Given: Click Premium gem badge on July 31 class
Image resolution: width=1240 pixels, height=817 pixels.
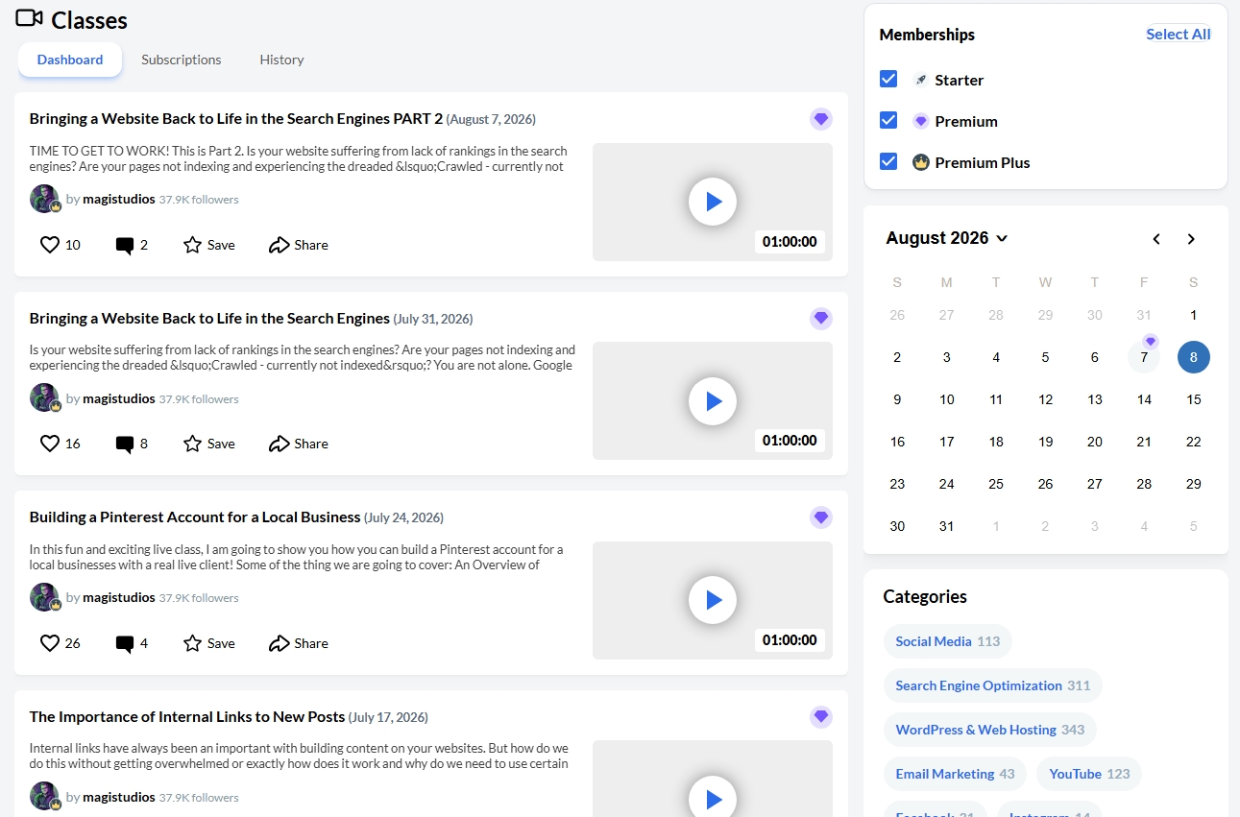Looking at the screenshot, I should pyautogui.click(x=820, y=318).
